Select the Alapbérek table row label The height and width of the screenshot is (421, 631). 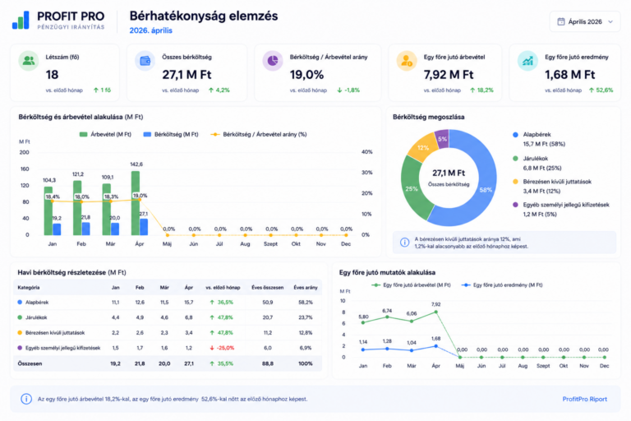(37, 303)
